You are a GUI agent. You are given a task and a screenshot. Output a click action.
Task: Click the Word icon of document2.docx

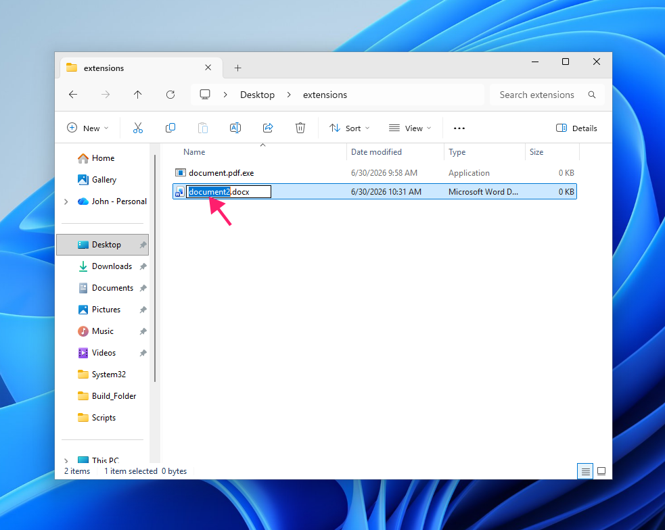tap(180, 192)
